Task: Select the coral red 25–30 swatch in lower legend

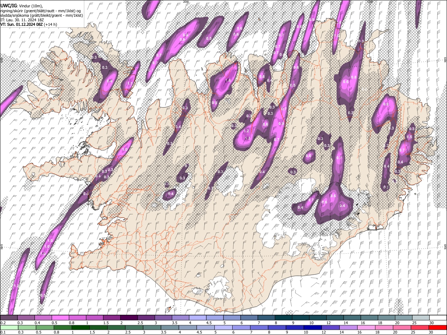Action: pyautogui.click(x=419, y=328)
